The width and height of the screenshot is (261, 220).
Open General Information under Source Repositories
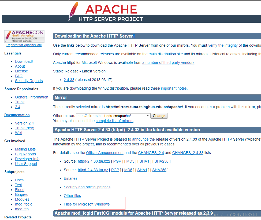(31, 97)
